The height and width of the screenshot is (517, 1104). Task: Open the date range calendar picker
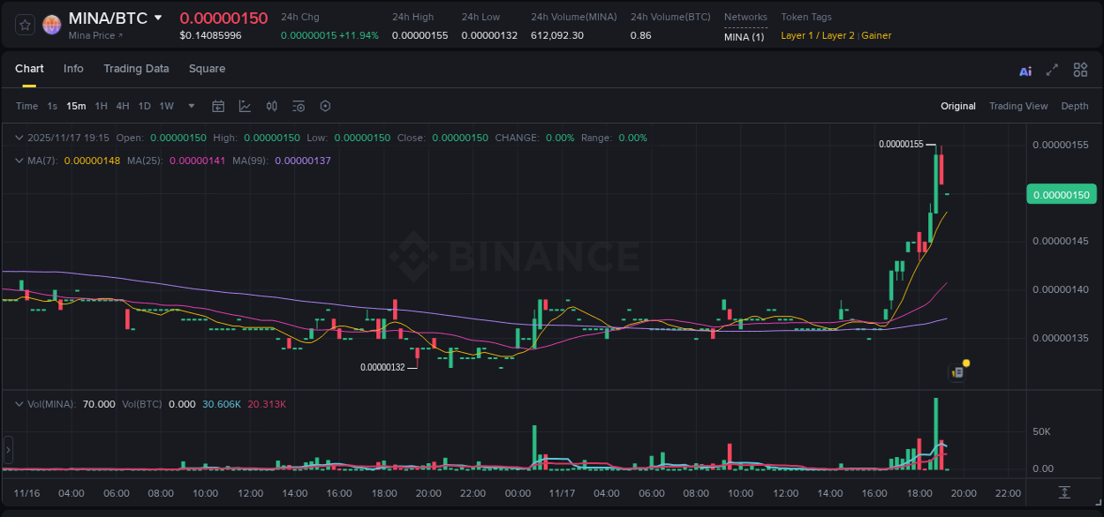coord(218,105)
